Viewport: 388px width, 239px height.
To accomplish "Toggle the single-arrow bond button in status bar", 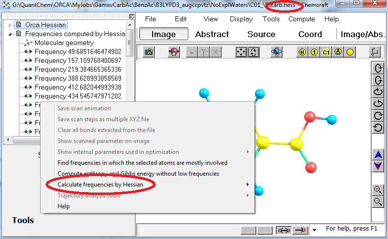I will tap(300, 230).
